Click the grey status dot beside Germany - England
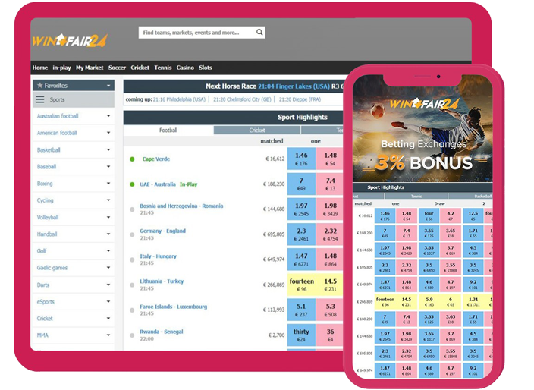The image size is (534, 390). point(132,234)
